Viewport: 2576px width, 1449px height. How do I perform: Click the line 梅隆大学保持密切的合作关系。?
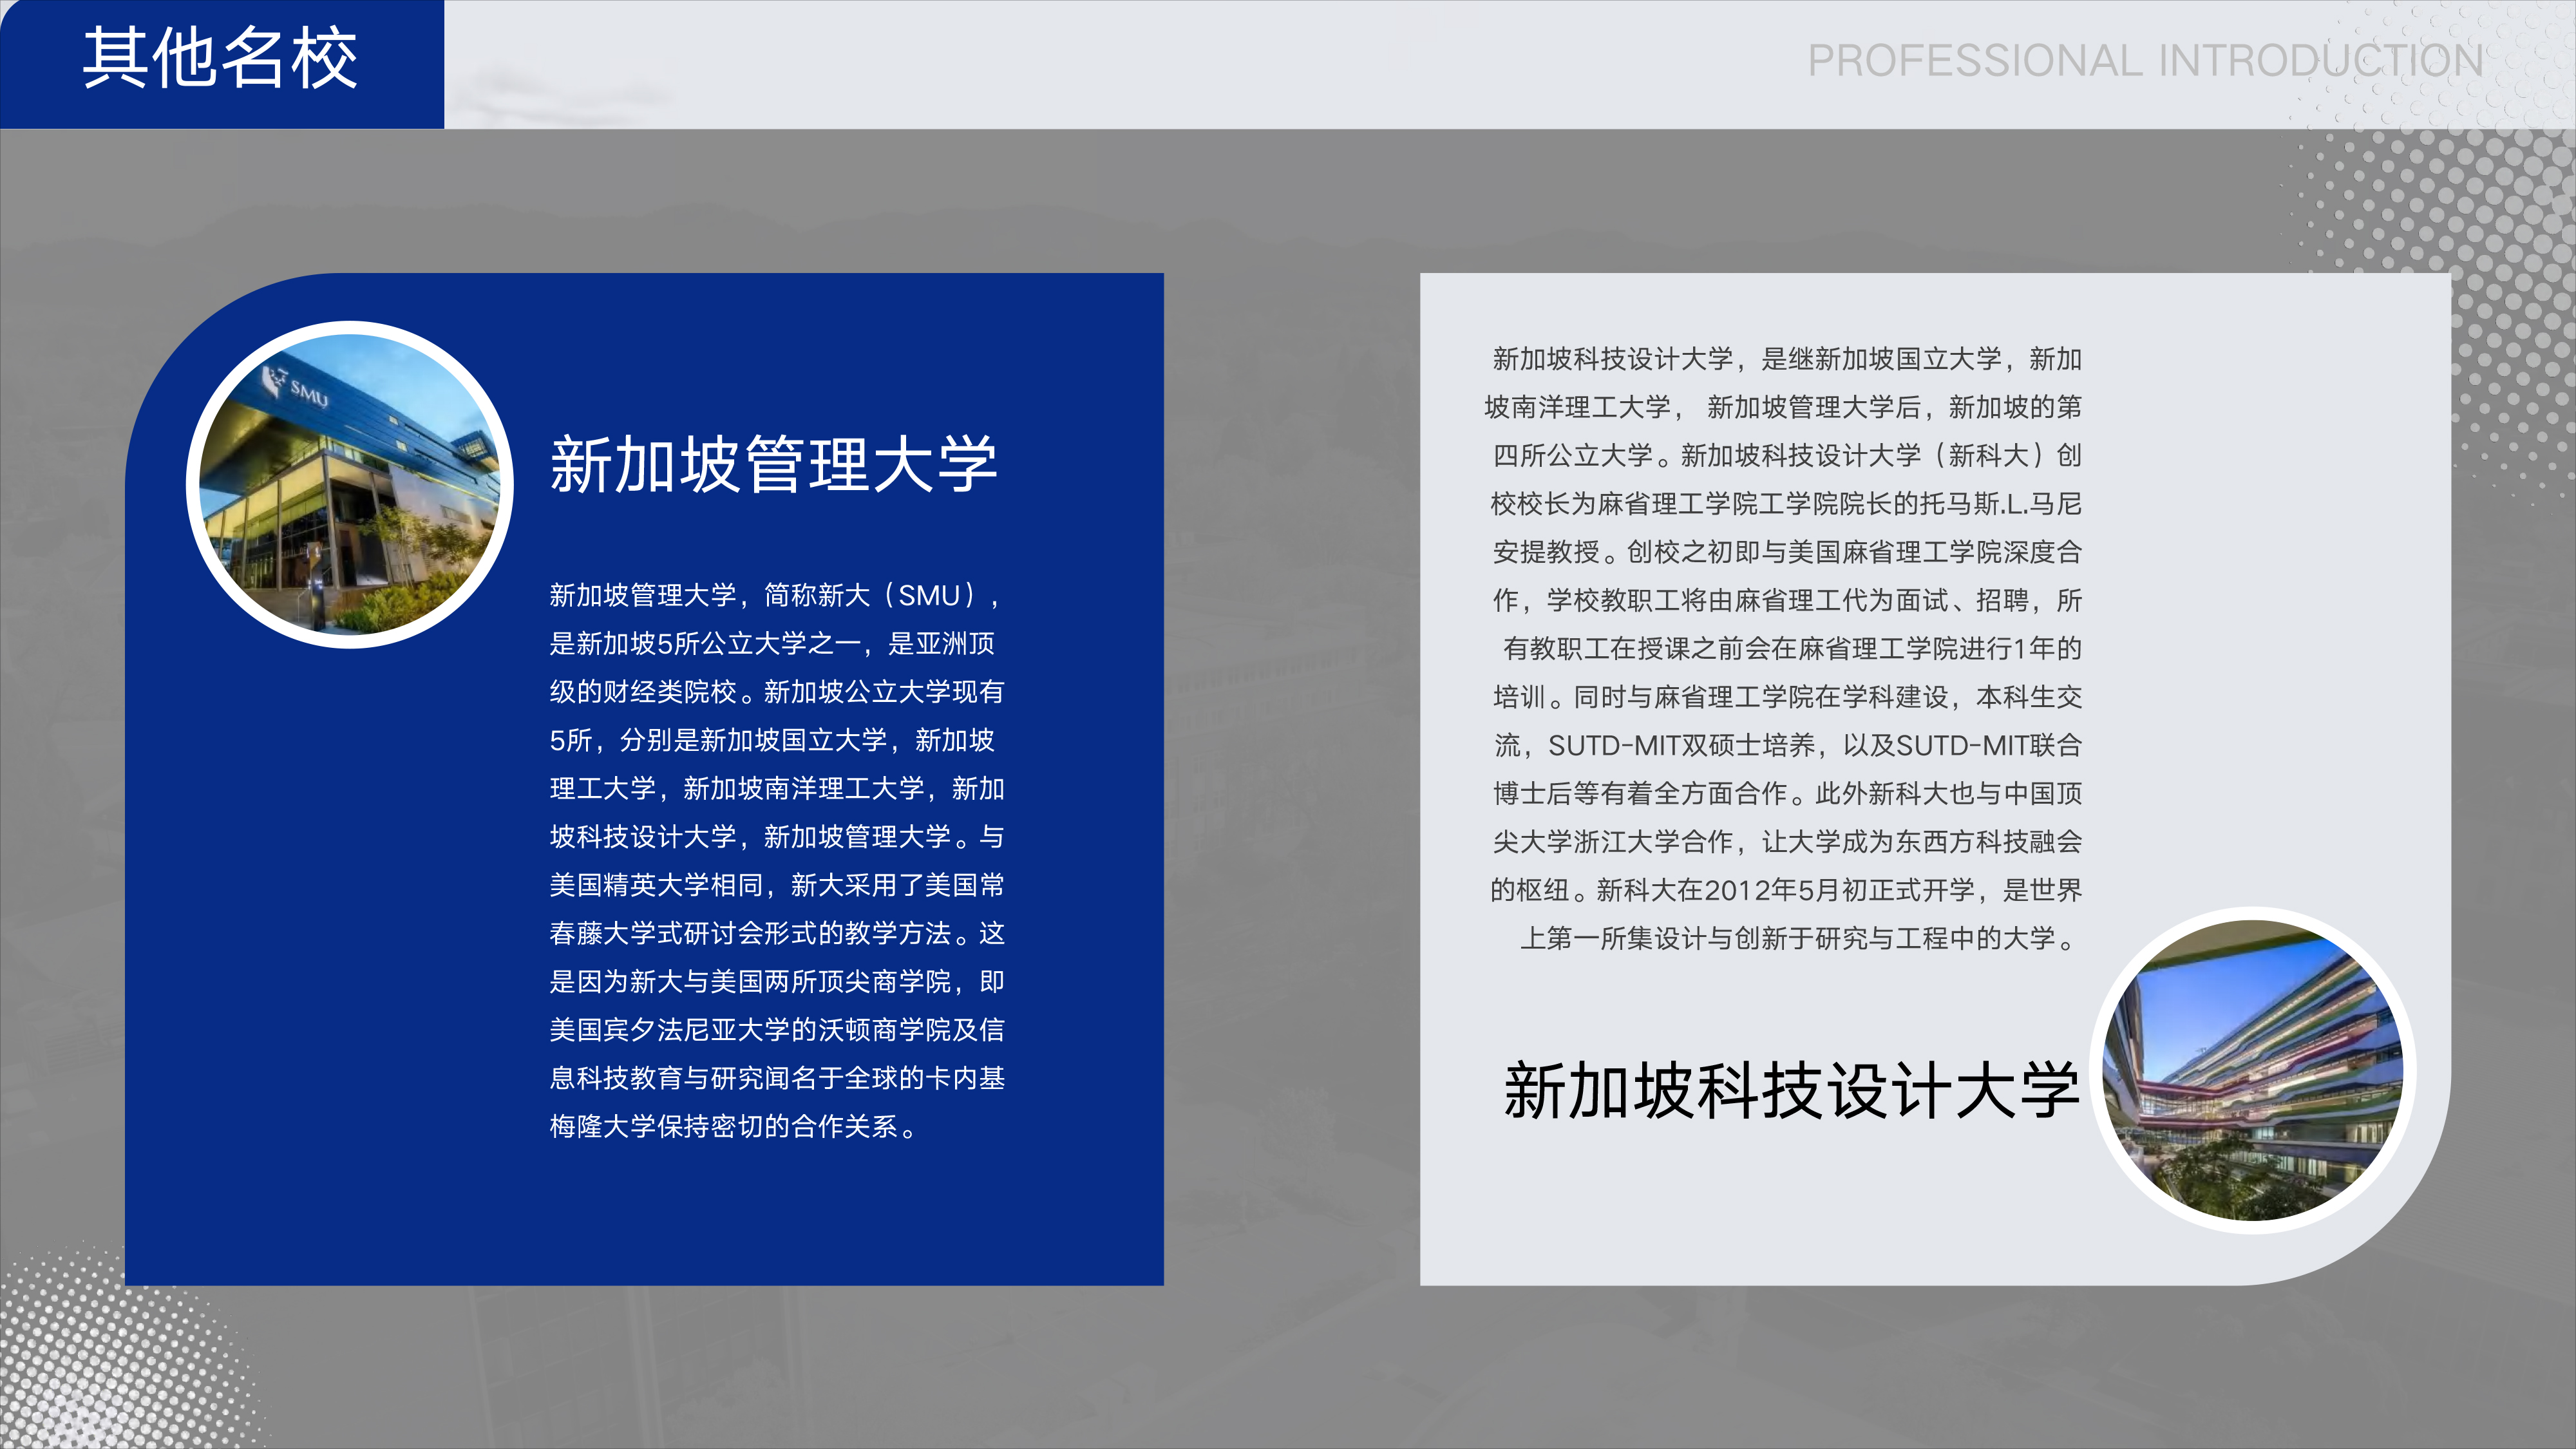734,1126
